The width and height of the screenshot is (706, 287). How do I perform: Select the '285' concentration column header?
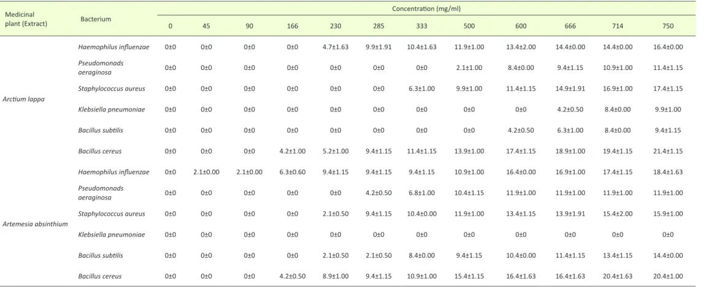tap(378, 26)
